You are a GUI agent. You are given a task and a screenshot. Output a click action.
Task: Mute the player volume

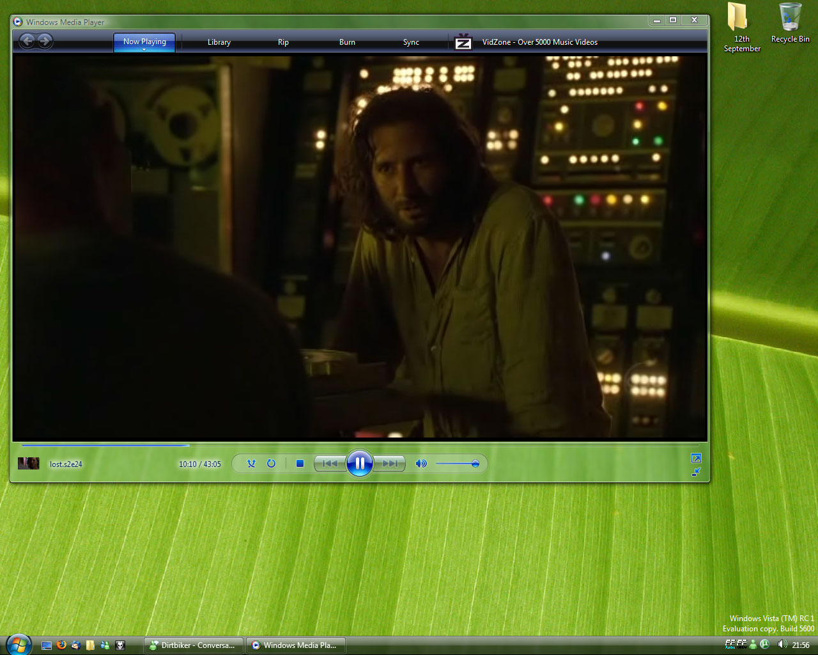(x=421, y=464)
